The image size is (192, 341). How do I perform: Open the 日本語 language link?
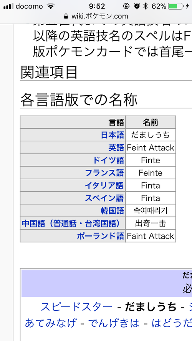[x=113, y=135]
